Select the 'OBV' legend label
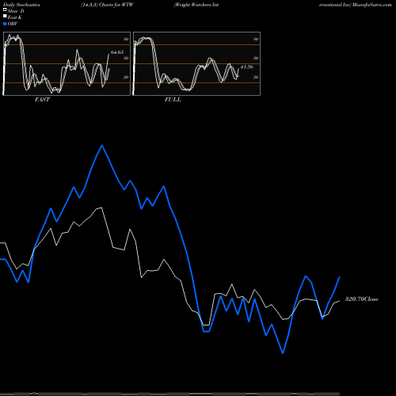Image resolution: width=396 pixels, height=396 pixels. (x=13, y=24)
